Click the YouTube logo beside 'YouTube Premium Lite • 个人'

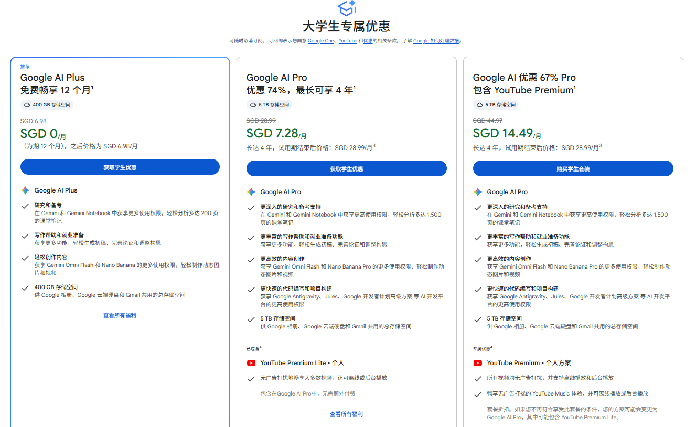coord(251,363)
